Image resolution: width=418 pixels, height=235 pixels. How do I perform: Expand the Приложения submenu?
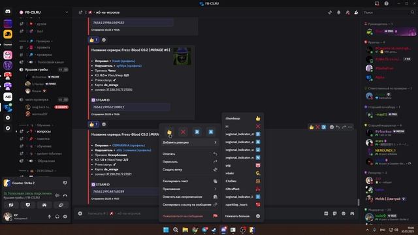pyautogui.click(x=189, y=189)
